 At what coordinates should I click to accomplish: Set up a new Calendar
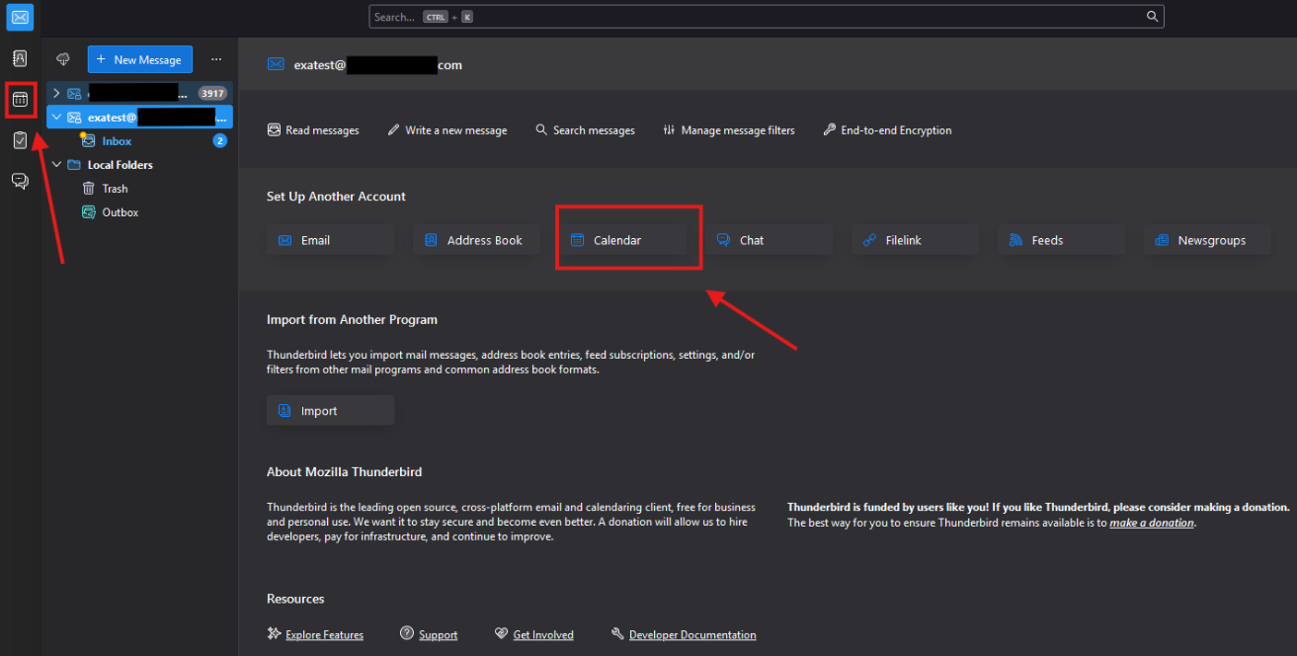pos(622,240)
